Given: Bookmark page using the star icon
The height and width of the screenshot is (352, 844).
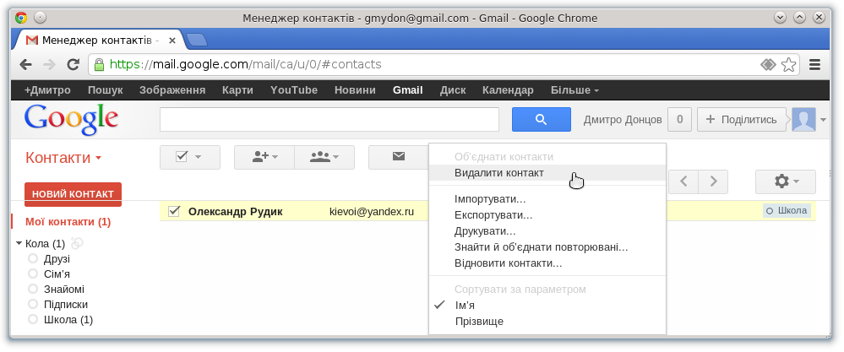Looking at the screenshot, I should click(x=788, y=65).
